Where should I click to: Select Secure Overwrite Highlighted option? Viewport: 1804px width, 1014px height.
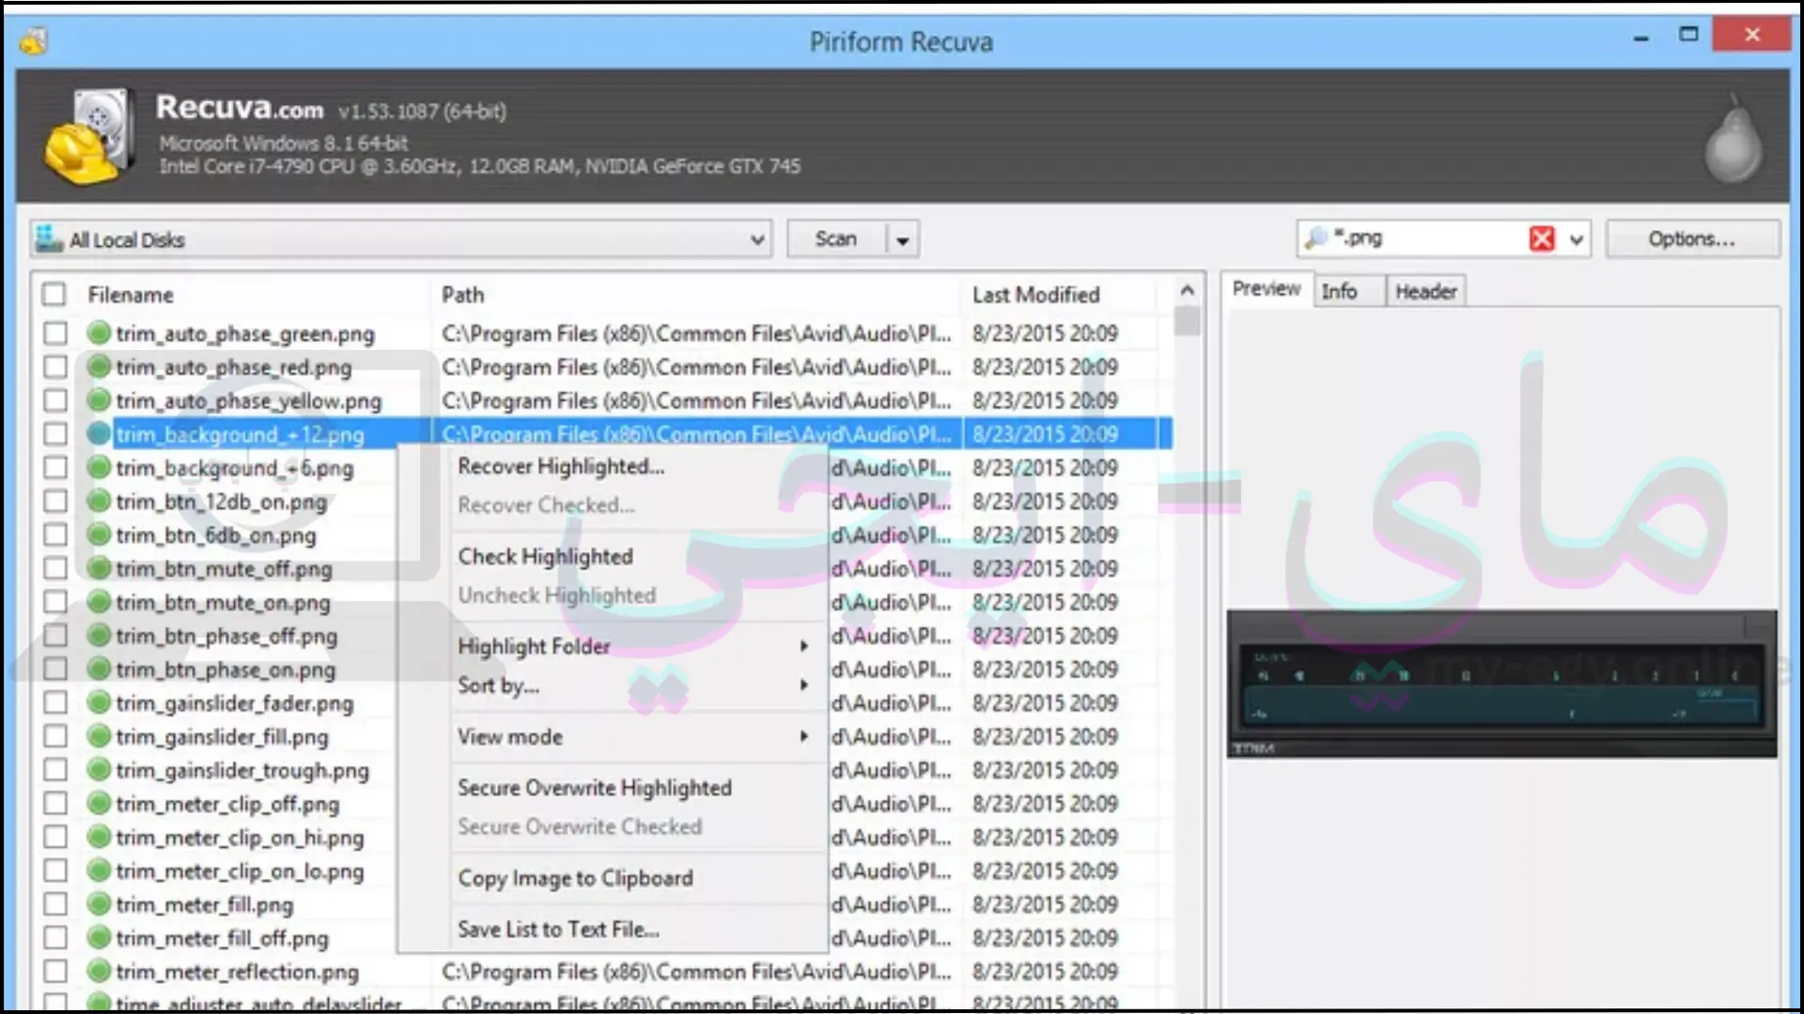click(x=595, y=788)
